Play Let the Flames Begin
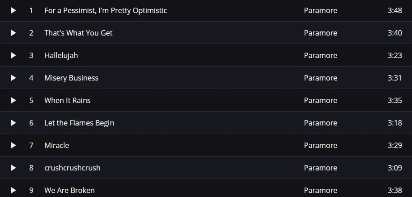The width and height of the screenshot is (412, 197). click(13, 123)
